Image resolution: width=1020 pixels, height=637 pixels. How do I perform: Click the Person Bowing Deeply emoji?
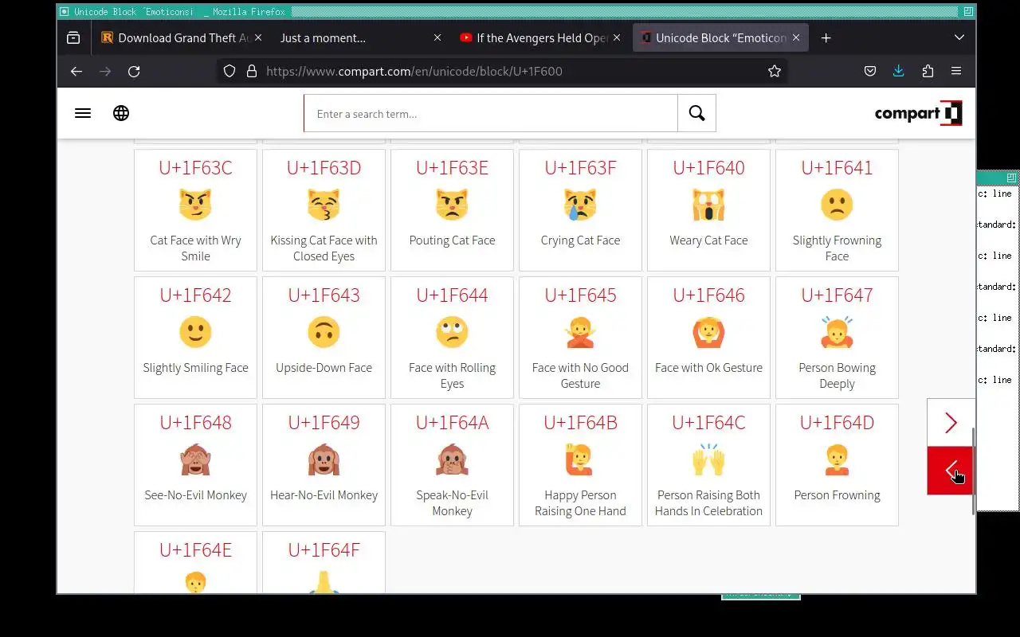click(837, 332)
